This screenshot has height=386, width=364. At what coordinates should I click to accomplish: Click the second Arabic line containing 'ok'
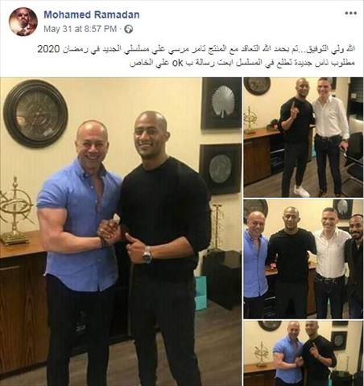[x=242, y=63]
